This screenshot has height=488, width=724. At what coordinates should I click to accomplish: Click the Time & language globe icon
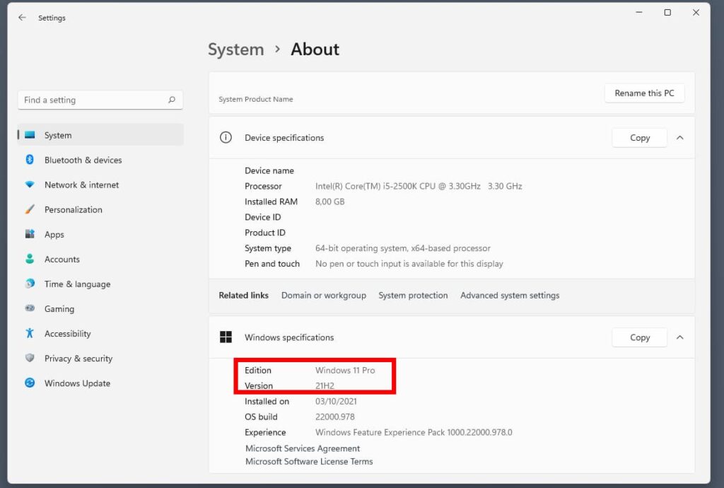point(30,284)
